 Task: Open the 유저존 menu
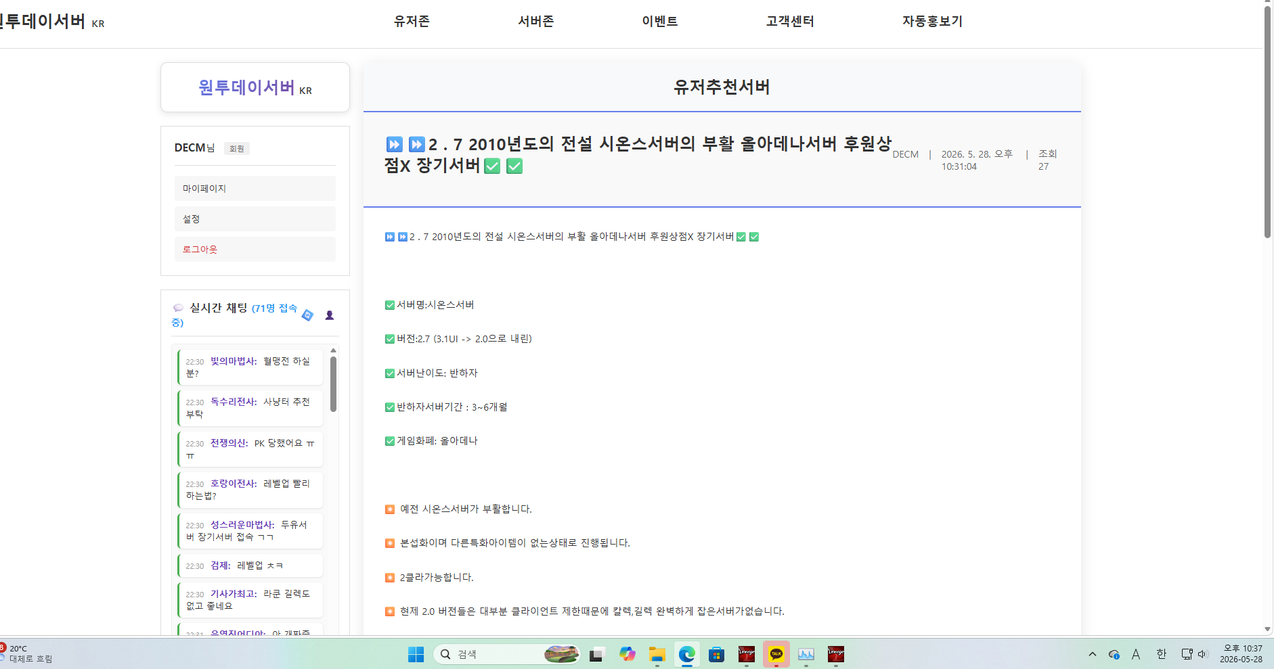coord(412,22)
